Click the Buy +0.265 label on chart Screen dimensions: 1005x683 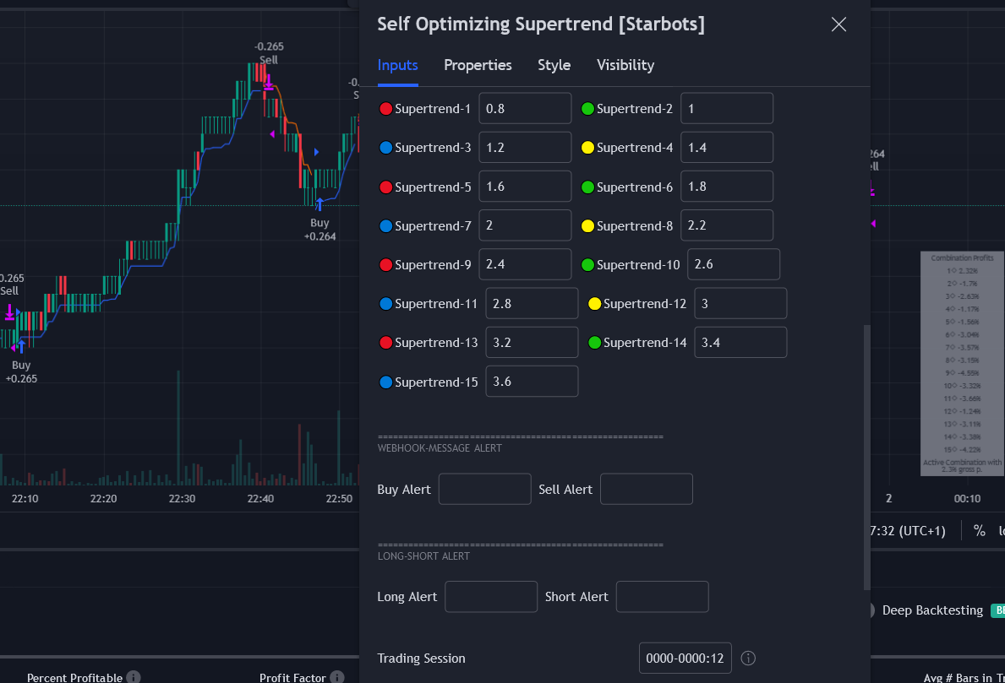(x=21, y=372)
